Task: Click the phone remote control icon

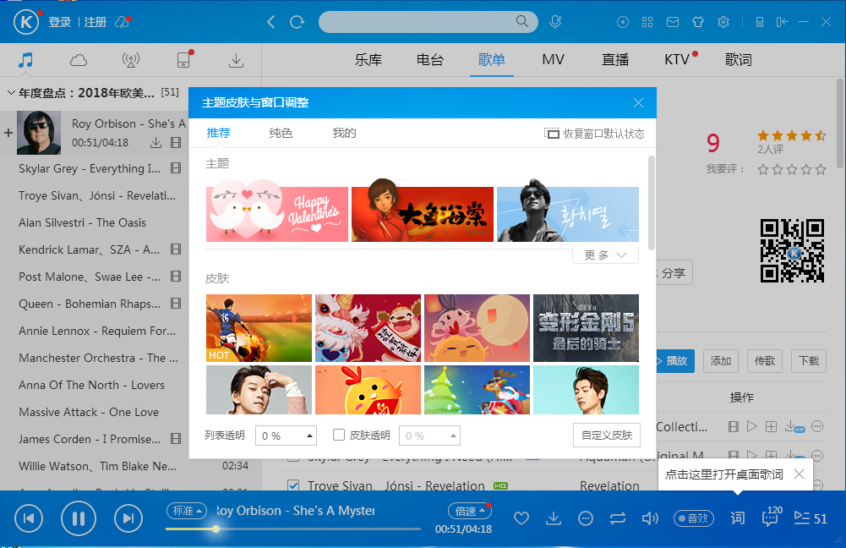Action: [759, 22]
